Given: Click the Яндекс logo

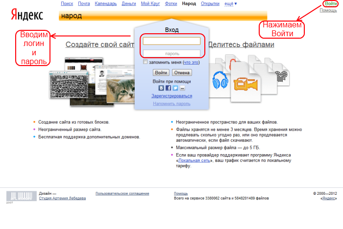Looking at the screenshot, I should (x=27, y=15).
